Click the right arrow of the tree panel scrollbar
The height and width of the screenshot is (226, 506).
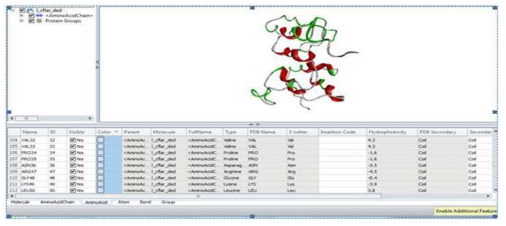point(90,118)
